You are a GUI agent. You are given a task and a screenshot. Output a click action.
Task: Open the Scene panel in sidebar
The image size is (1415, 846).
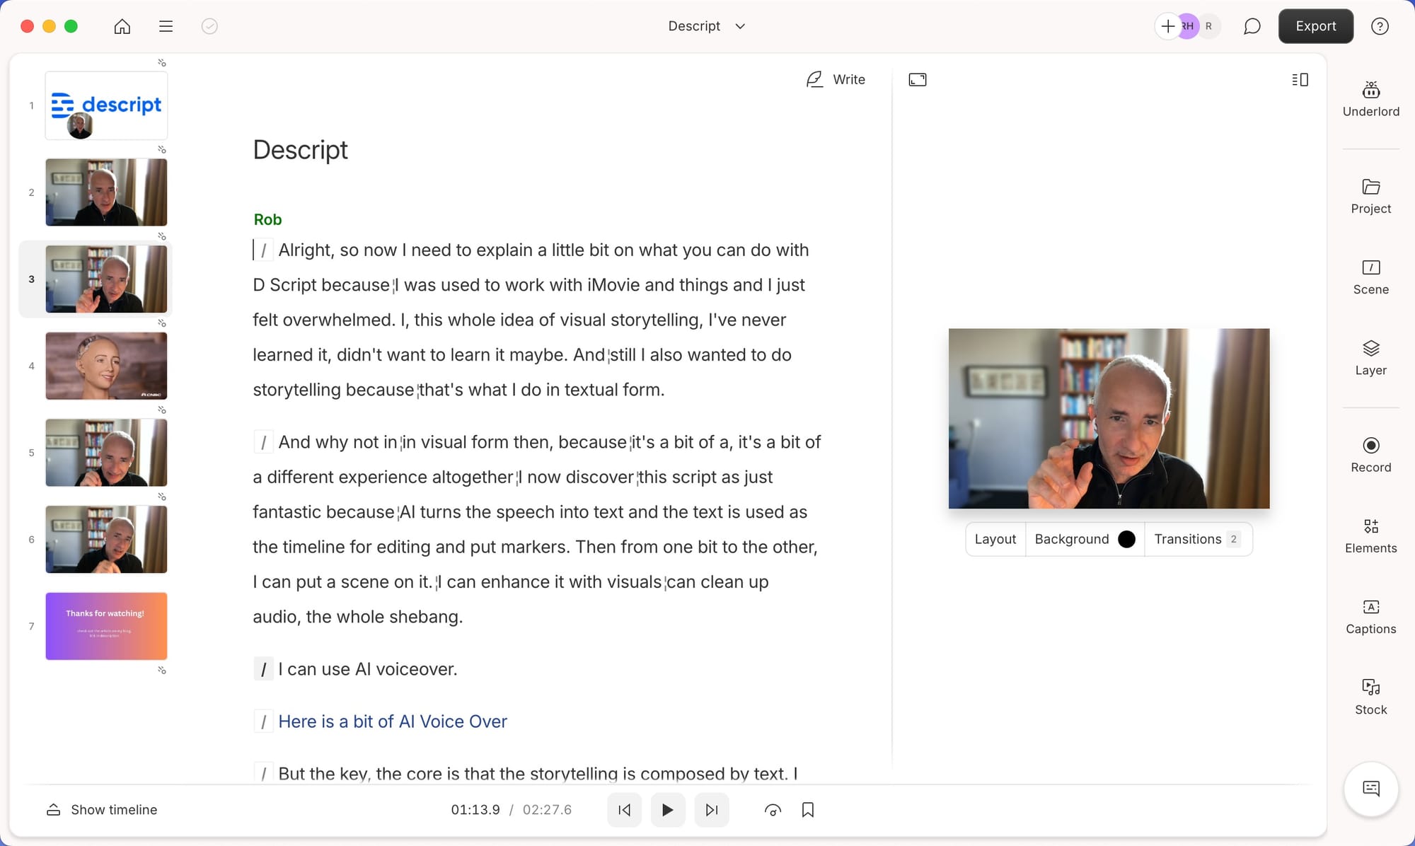1370,277
